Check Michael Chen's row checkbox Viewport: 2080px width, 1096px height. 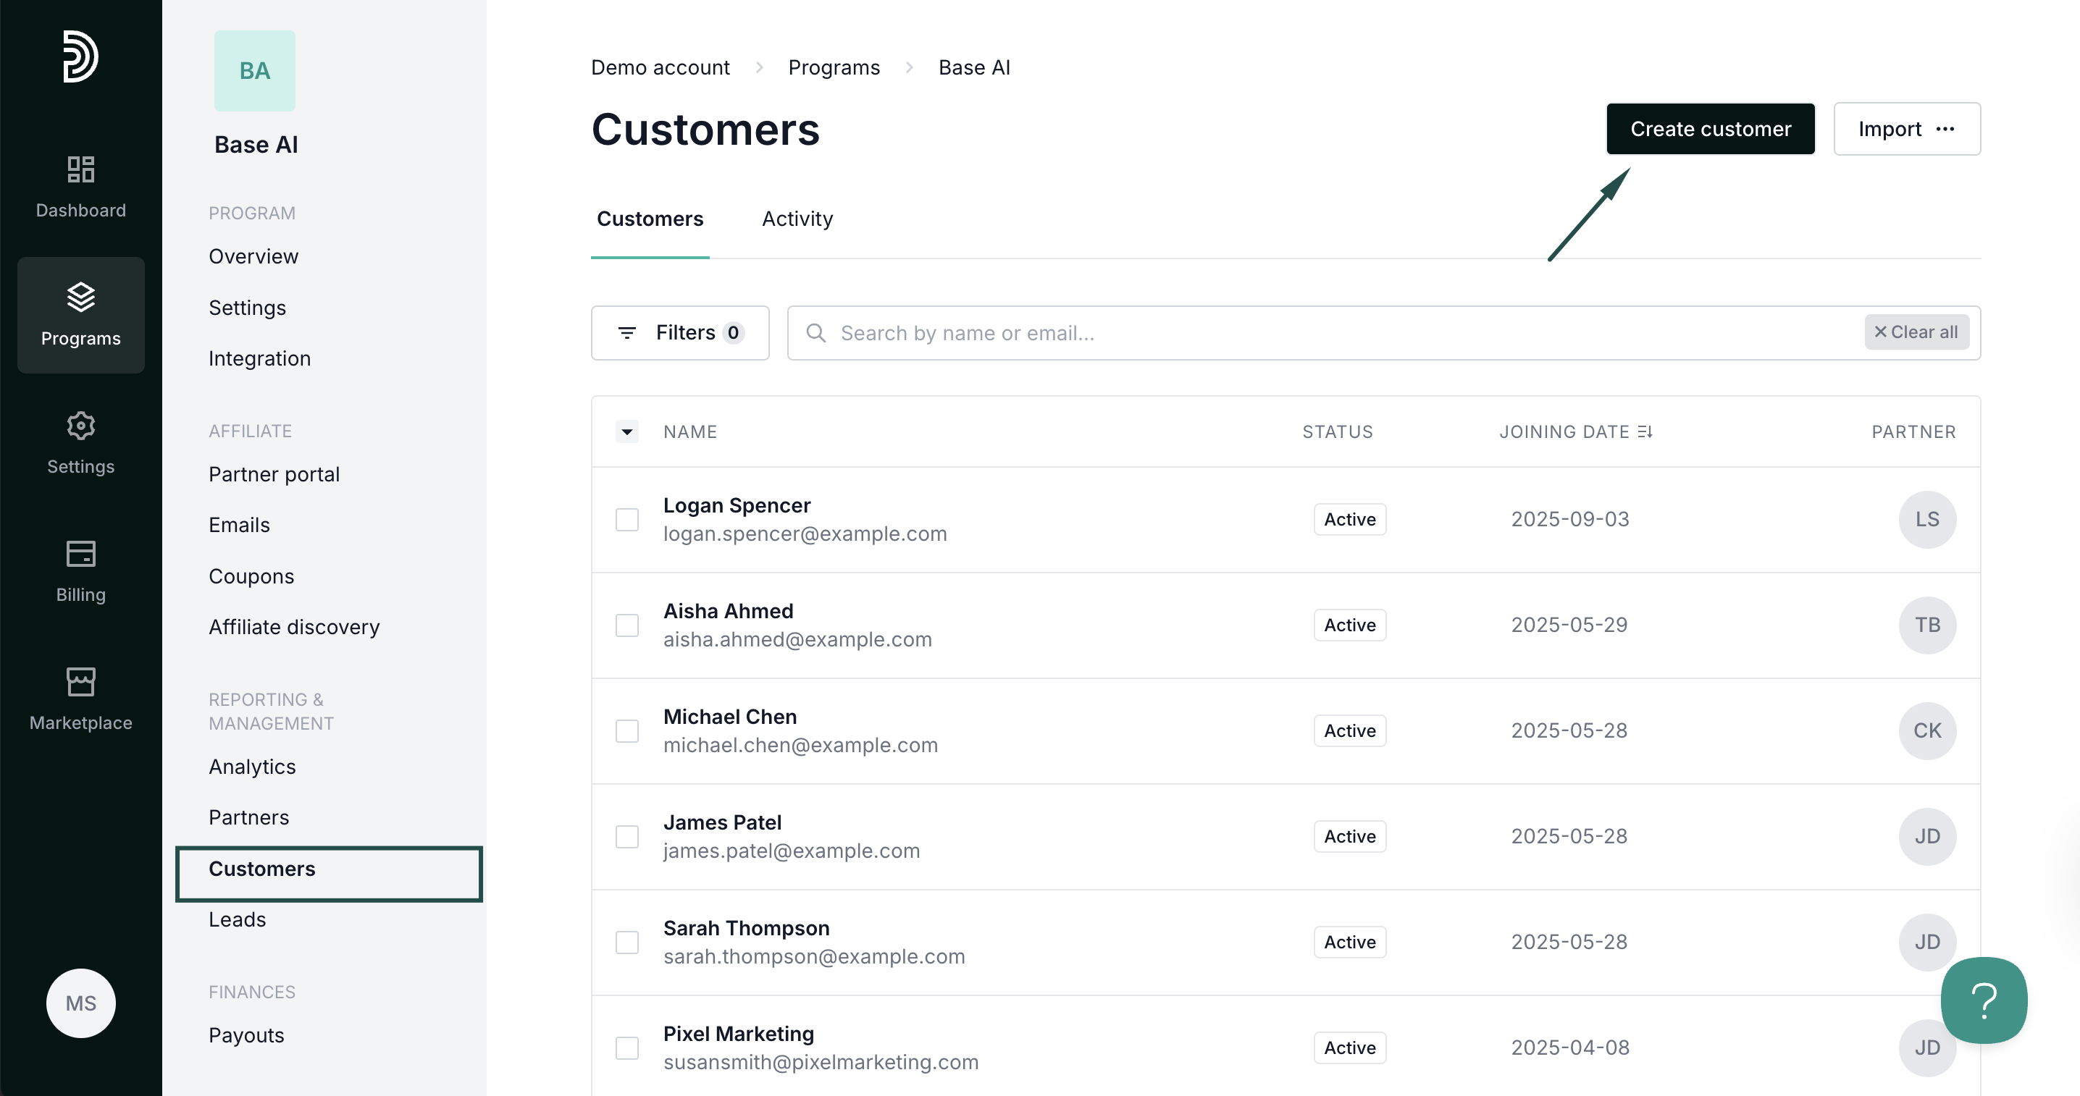[626, 731]
